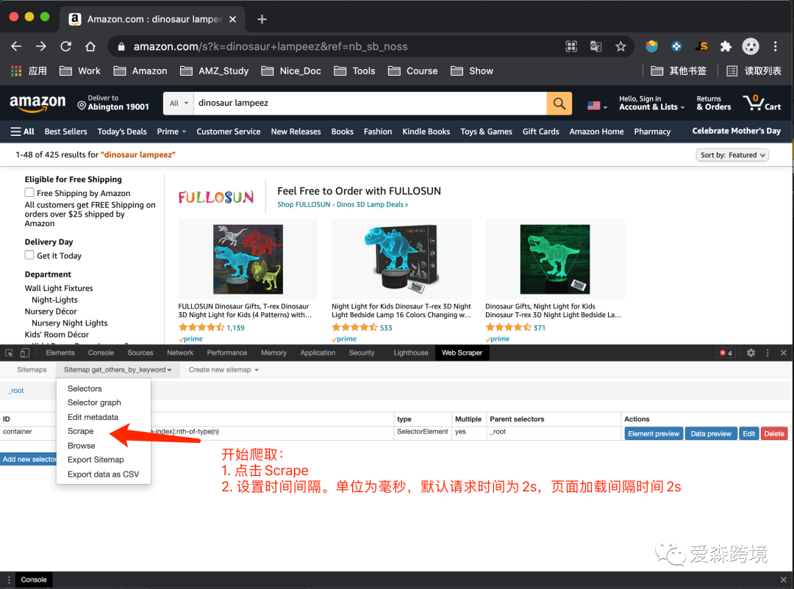
Task: Check the Get It Today filter
Action: [29, 255]
